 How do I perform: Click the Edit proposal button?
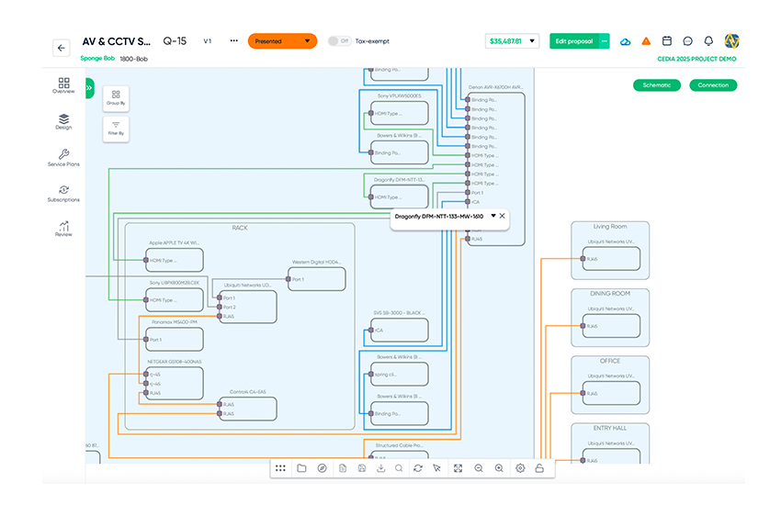573,41
